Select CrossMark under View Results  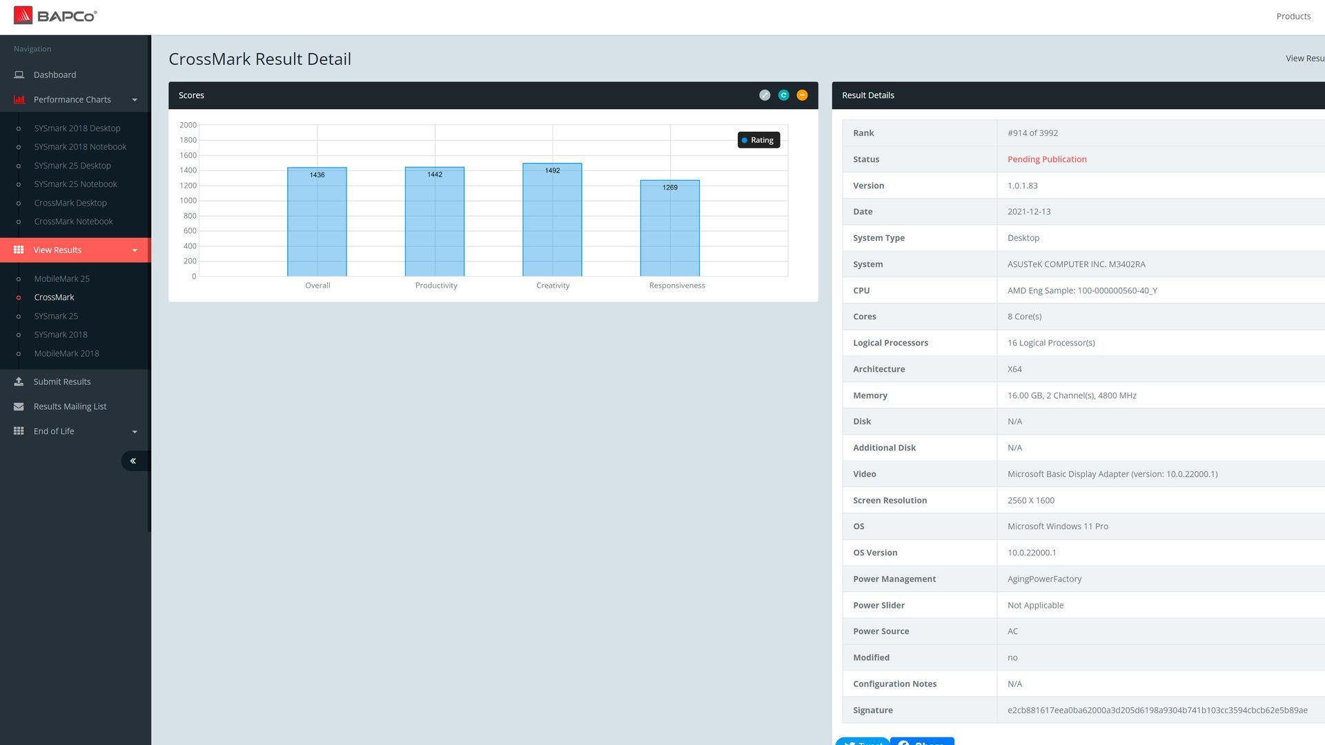click(x=55, y=297)
